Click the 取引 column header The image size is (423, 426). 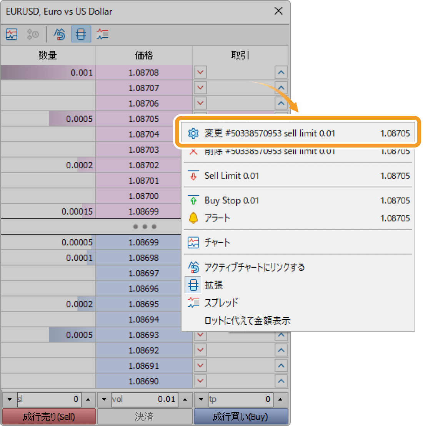[x=240, y=55]
